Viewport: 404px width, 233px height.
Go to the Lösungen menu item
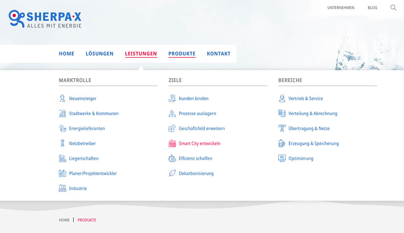click(100, 54)
